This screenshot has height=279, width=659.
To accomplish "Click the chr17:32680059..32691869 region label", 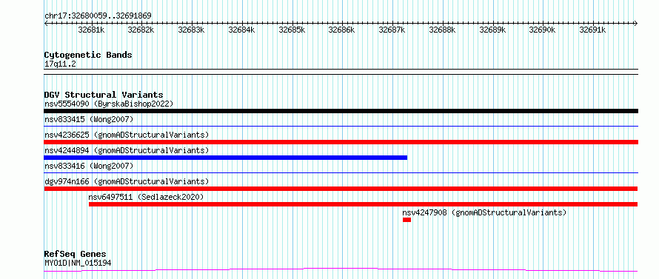I will (98, 16).
